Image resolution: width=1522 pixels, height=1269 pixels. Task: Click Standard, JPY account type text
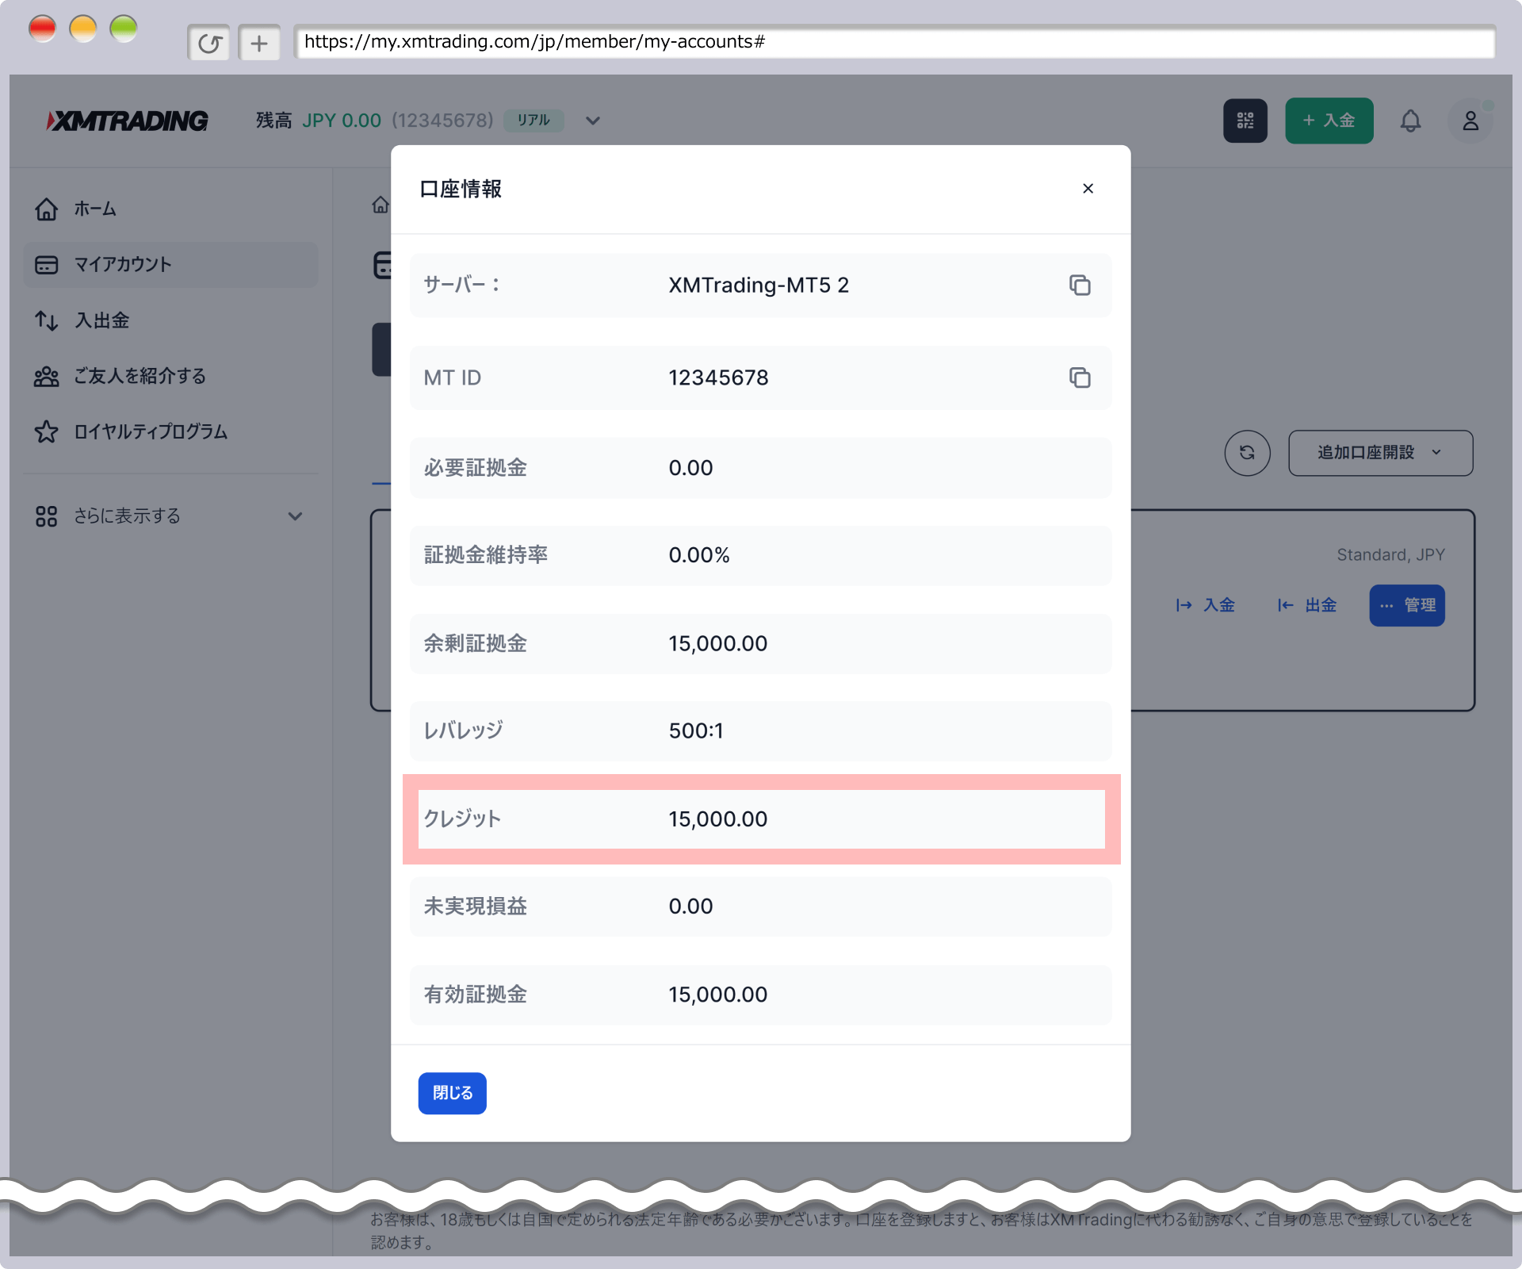click(x=1390, y=554)
